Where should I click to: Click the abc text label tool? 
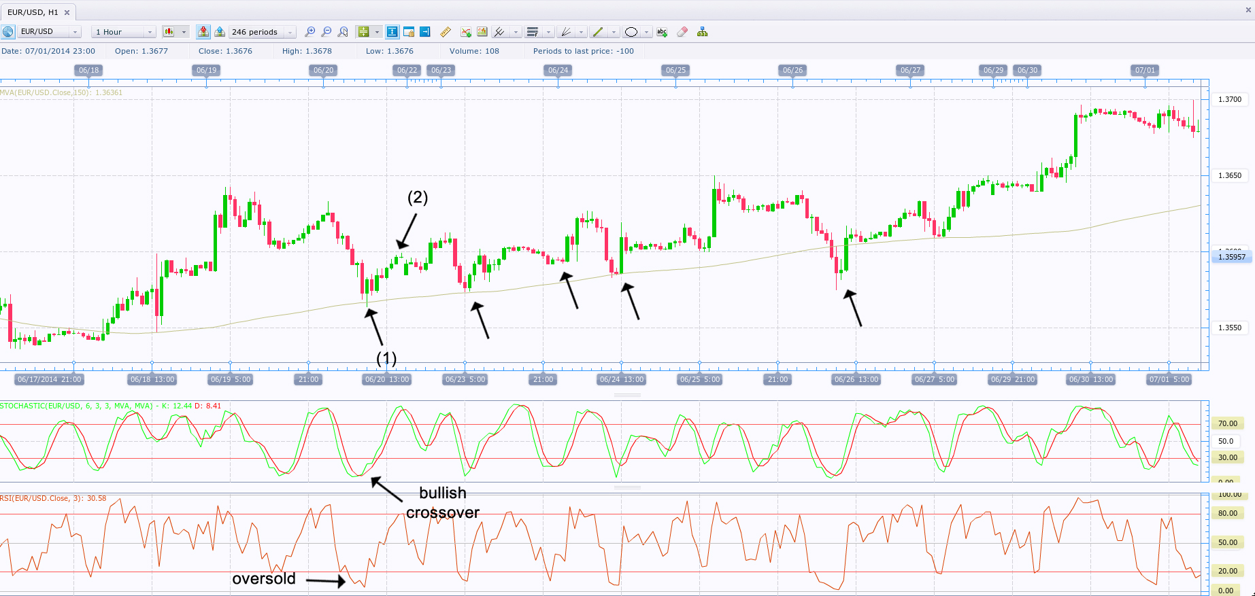pos(662,32)
